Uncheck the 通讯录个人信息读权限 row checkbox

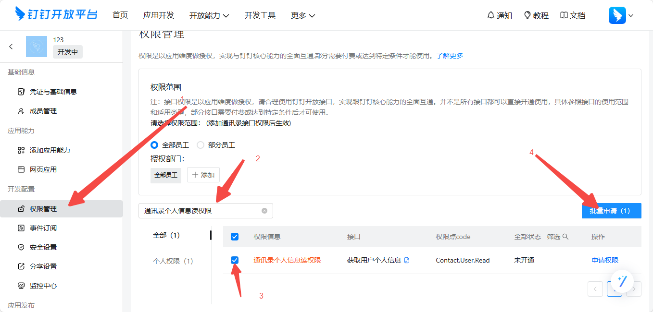point(235,260)
